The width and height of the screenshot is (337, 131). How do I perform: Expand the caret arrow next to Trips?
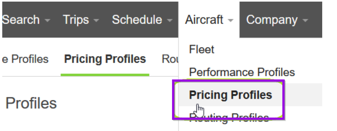coord(96,21)
